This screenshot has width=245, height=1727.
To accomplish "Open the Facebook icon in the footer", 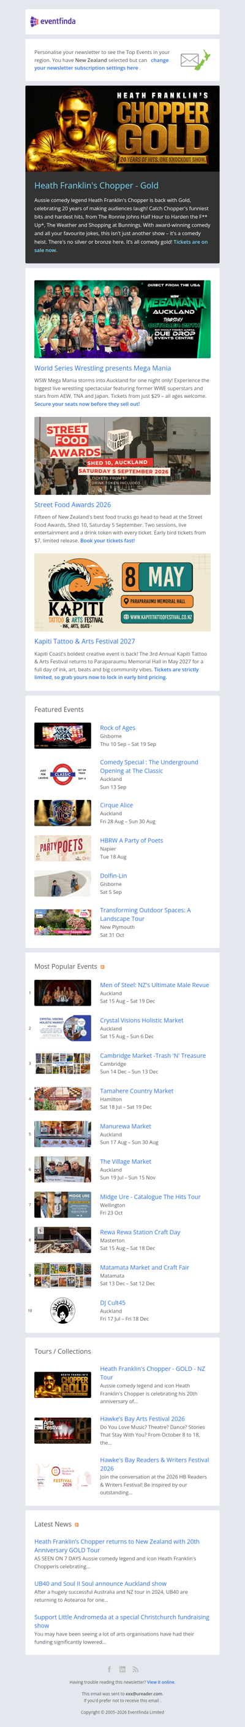I will point(110,1669).
